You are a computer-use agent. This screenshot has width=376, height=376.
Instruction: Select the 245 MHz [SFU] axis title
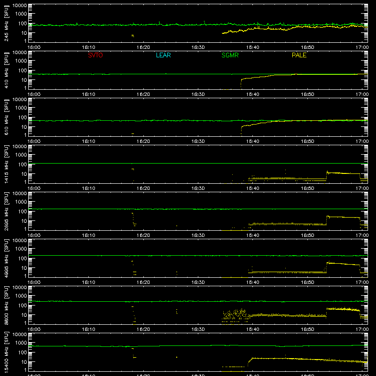tap(7, 23)
